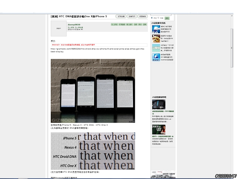Select the first radio option under sidebar search
Viewport: 239px width, 179px height.
(152, 18)
